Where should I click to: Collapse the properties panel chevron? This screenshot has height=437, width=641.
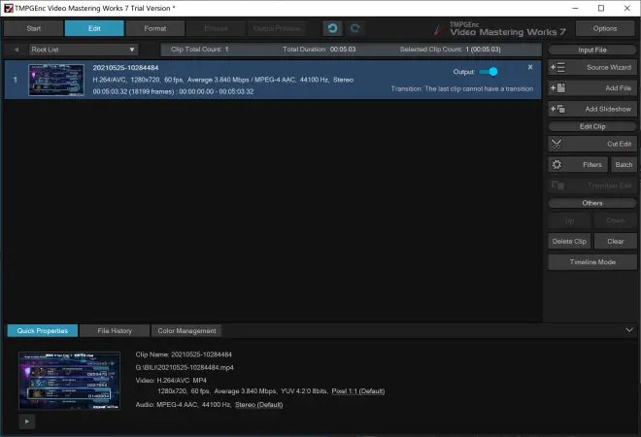coord(629,330)
